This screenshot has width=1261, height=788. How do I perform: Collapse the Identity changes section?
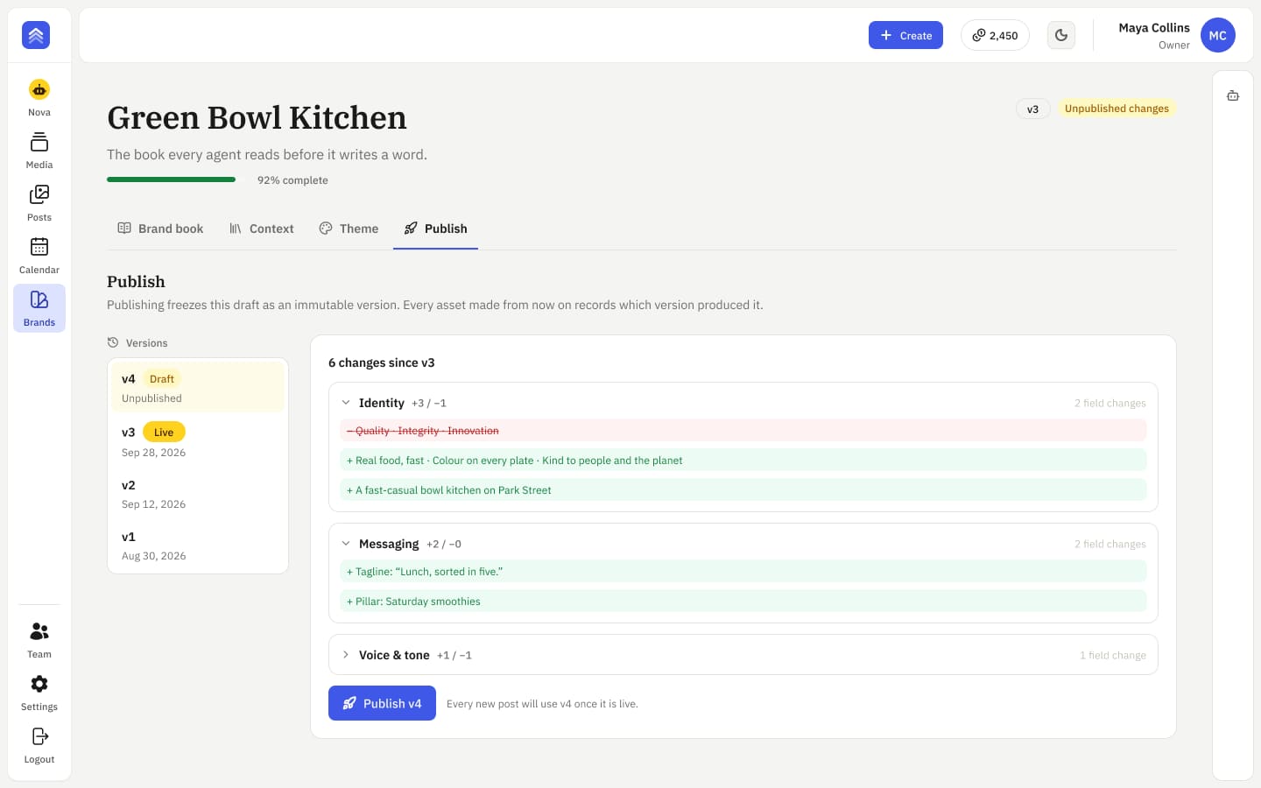[346, 403]
